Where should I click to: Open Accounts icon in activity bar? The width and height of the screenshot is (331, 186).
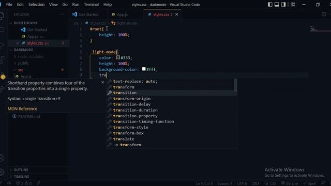[2, 158]
